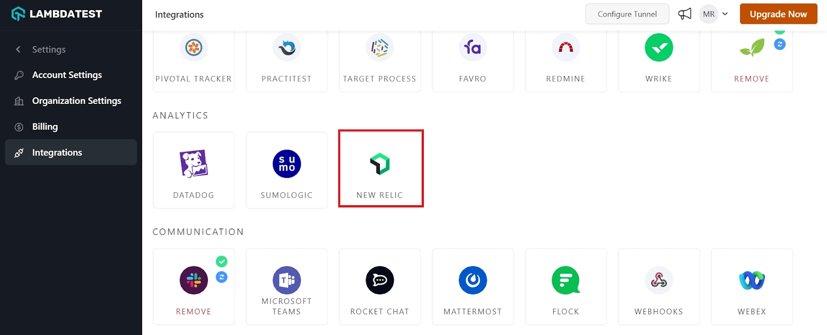Click the LambdaTest logo

[57, 14]
